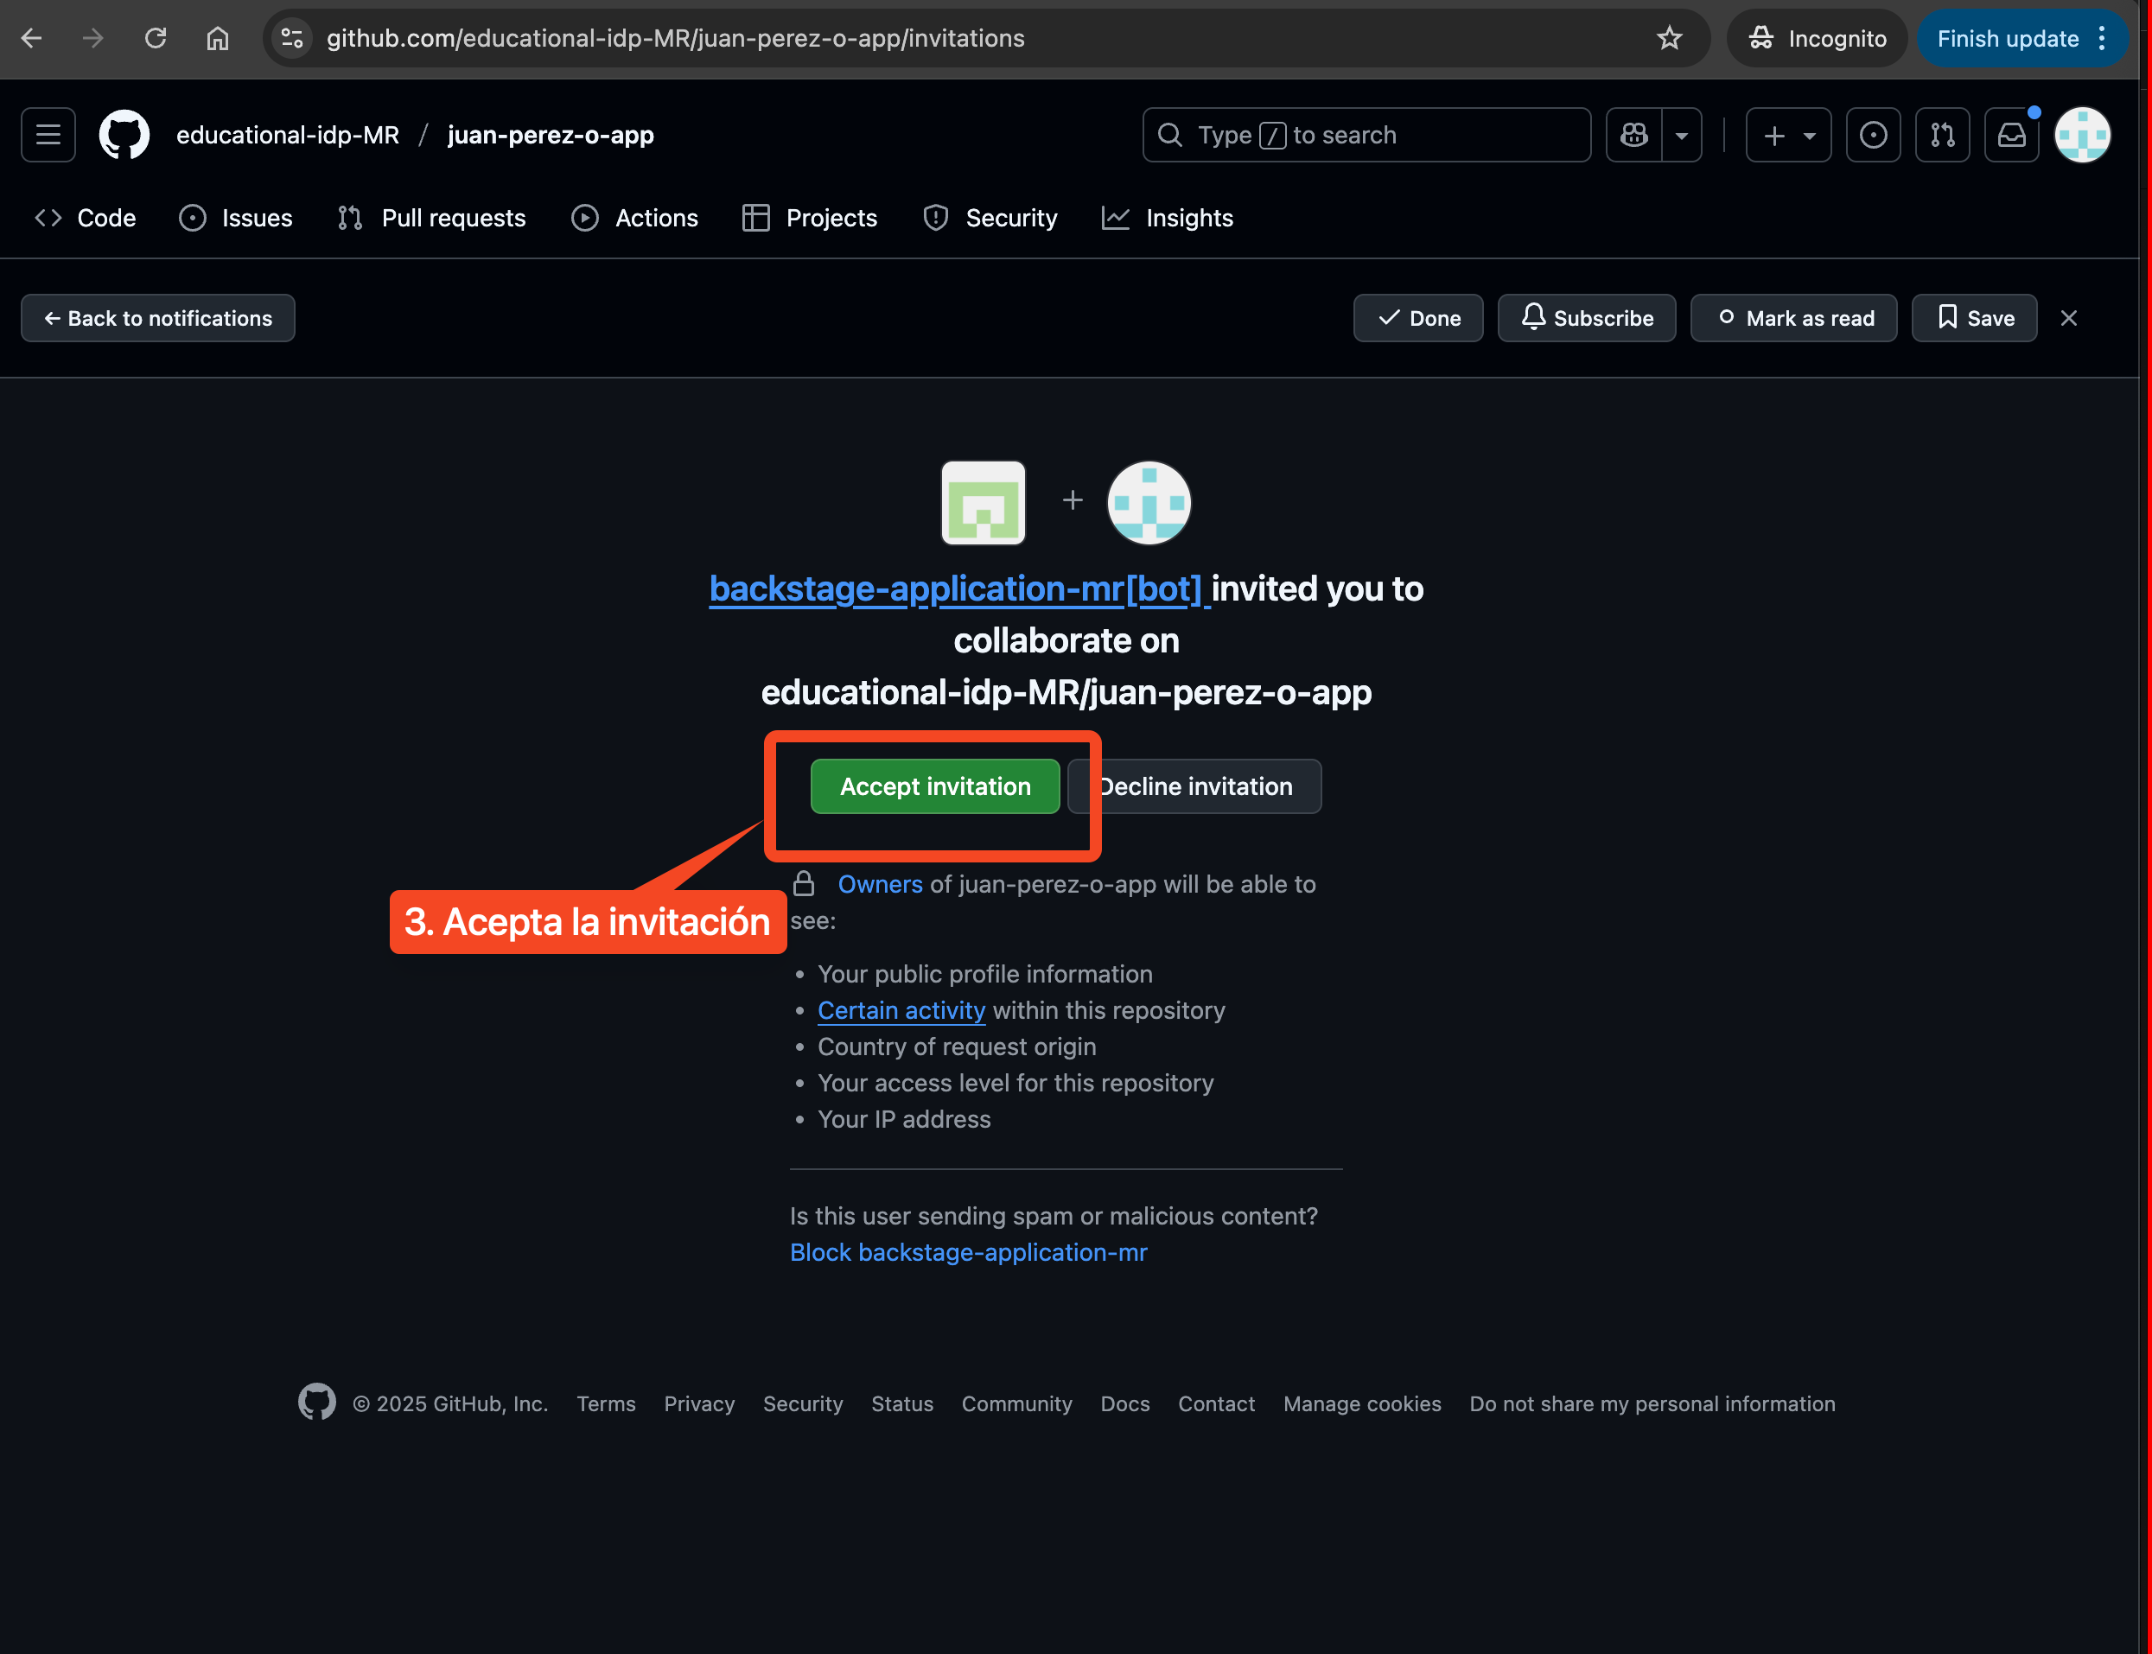
Task: Toggle Subscribe for this notification
Action: 1586,318
